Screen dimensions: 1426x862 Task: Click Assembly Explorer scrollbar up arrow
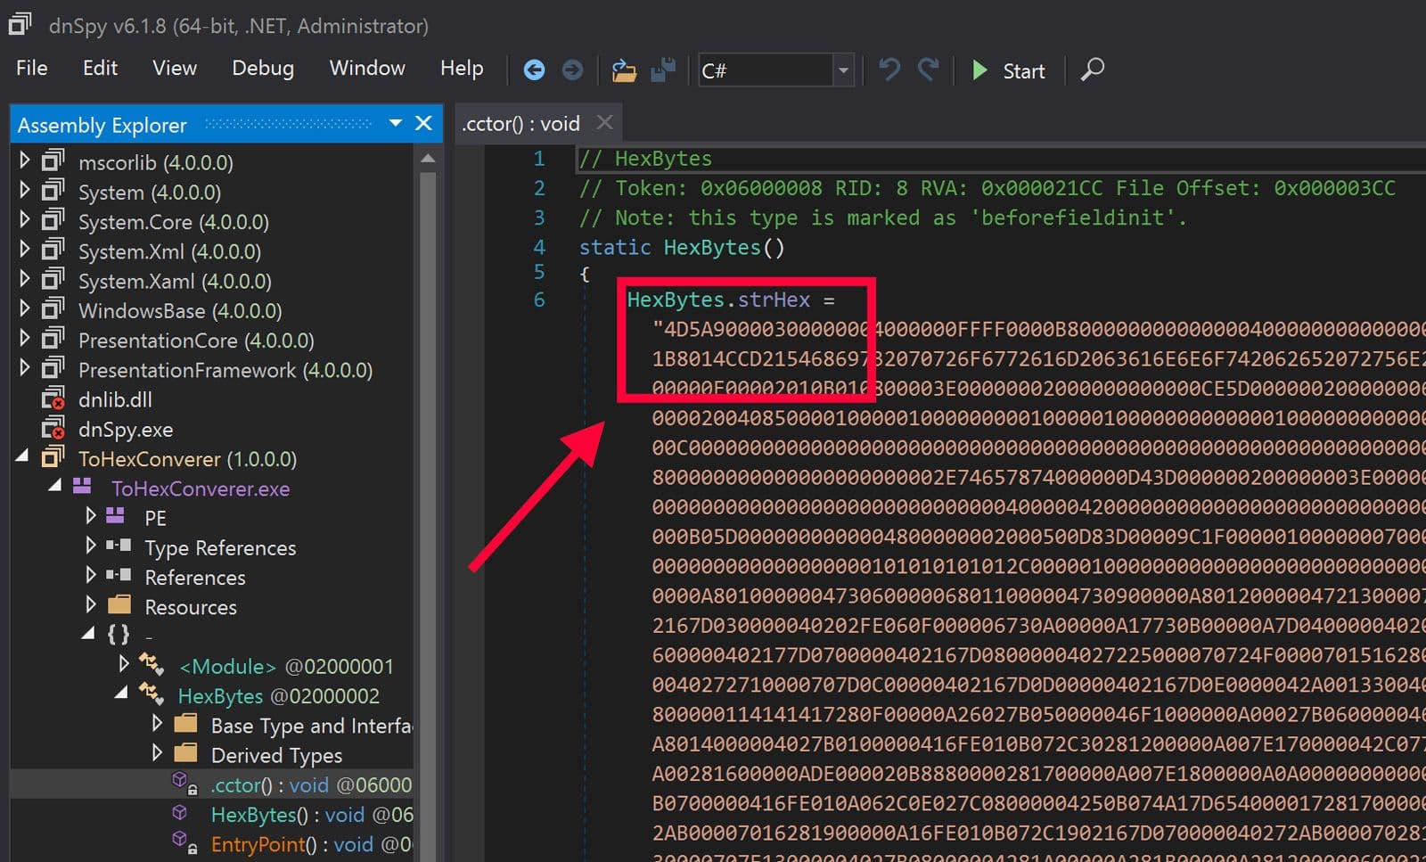(428, 159)
